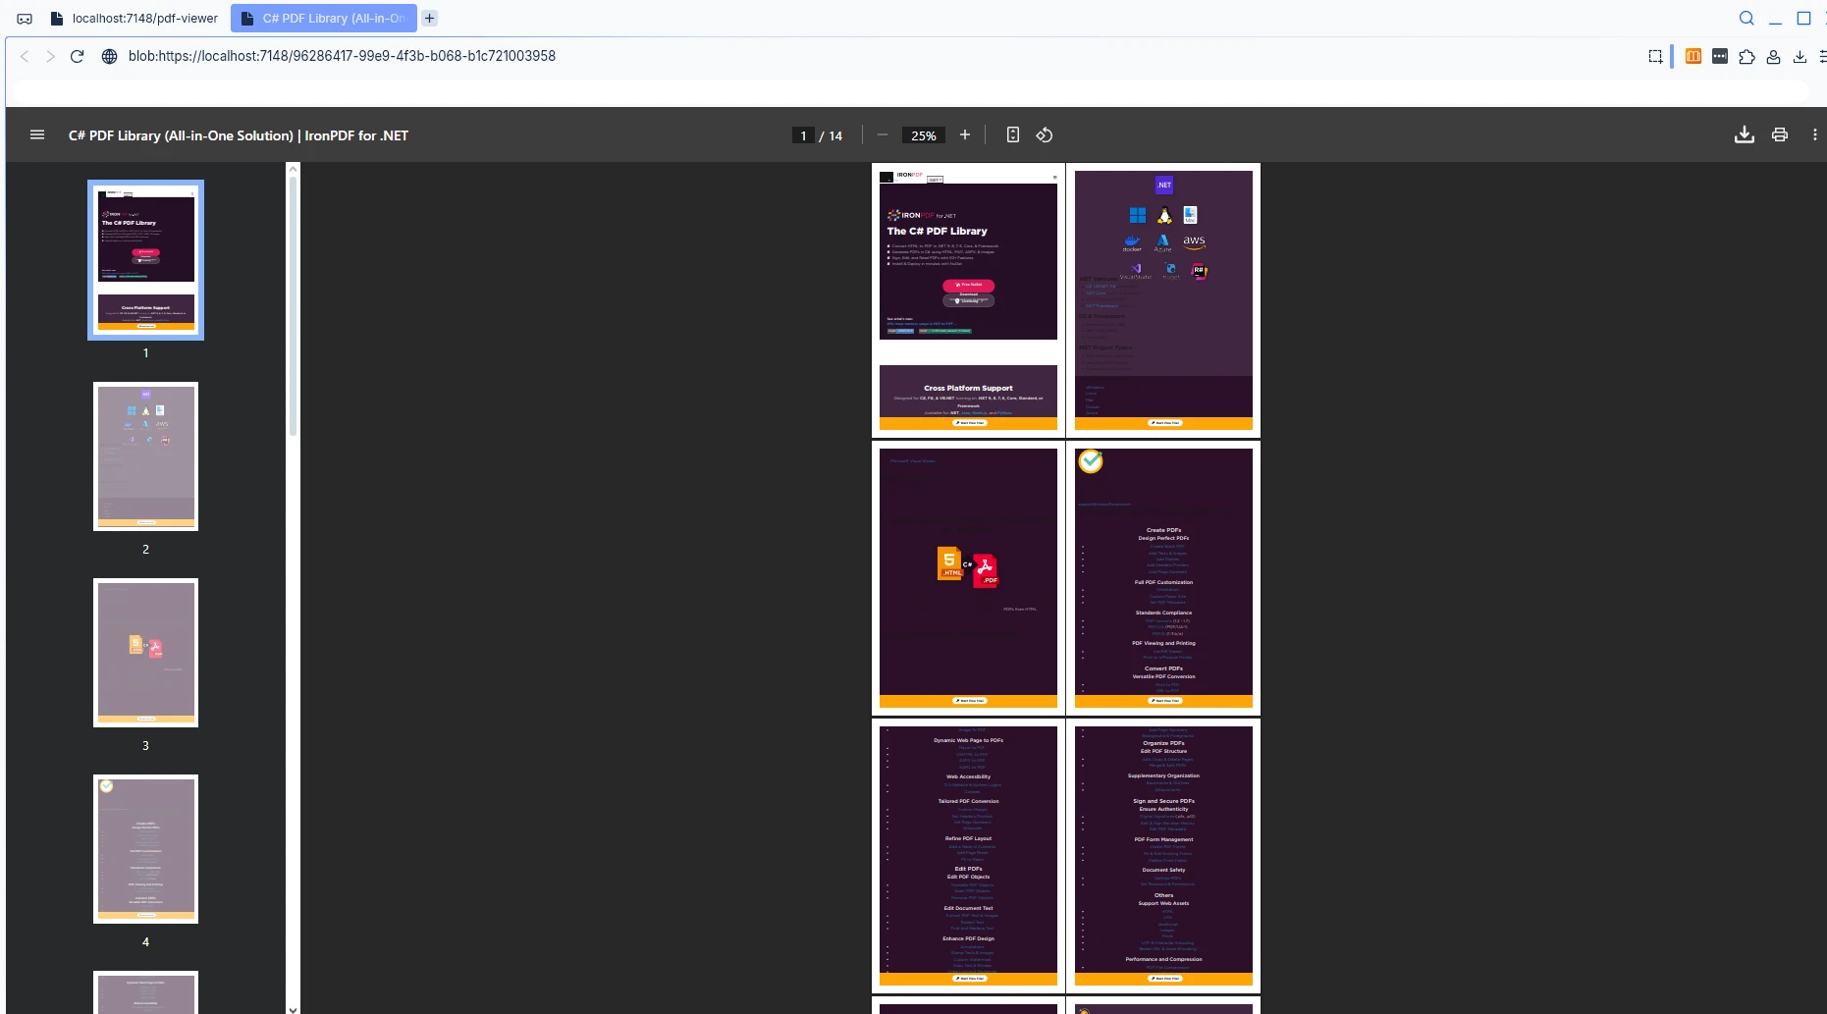Viewport: 1827px width, 1014px height.
Task: Open the PDF viewer three-dot more options
Action: pos(1813,134)
